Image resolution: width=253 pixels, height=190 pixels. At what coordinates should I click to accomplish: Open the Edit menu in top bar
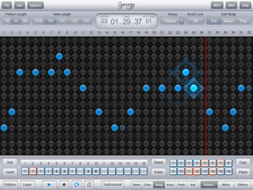[x=20, y=5]
